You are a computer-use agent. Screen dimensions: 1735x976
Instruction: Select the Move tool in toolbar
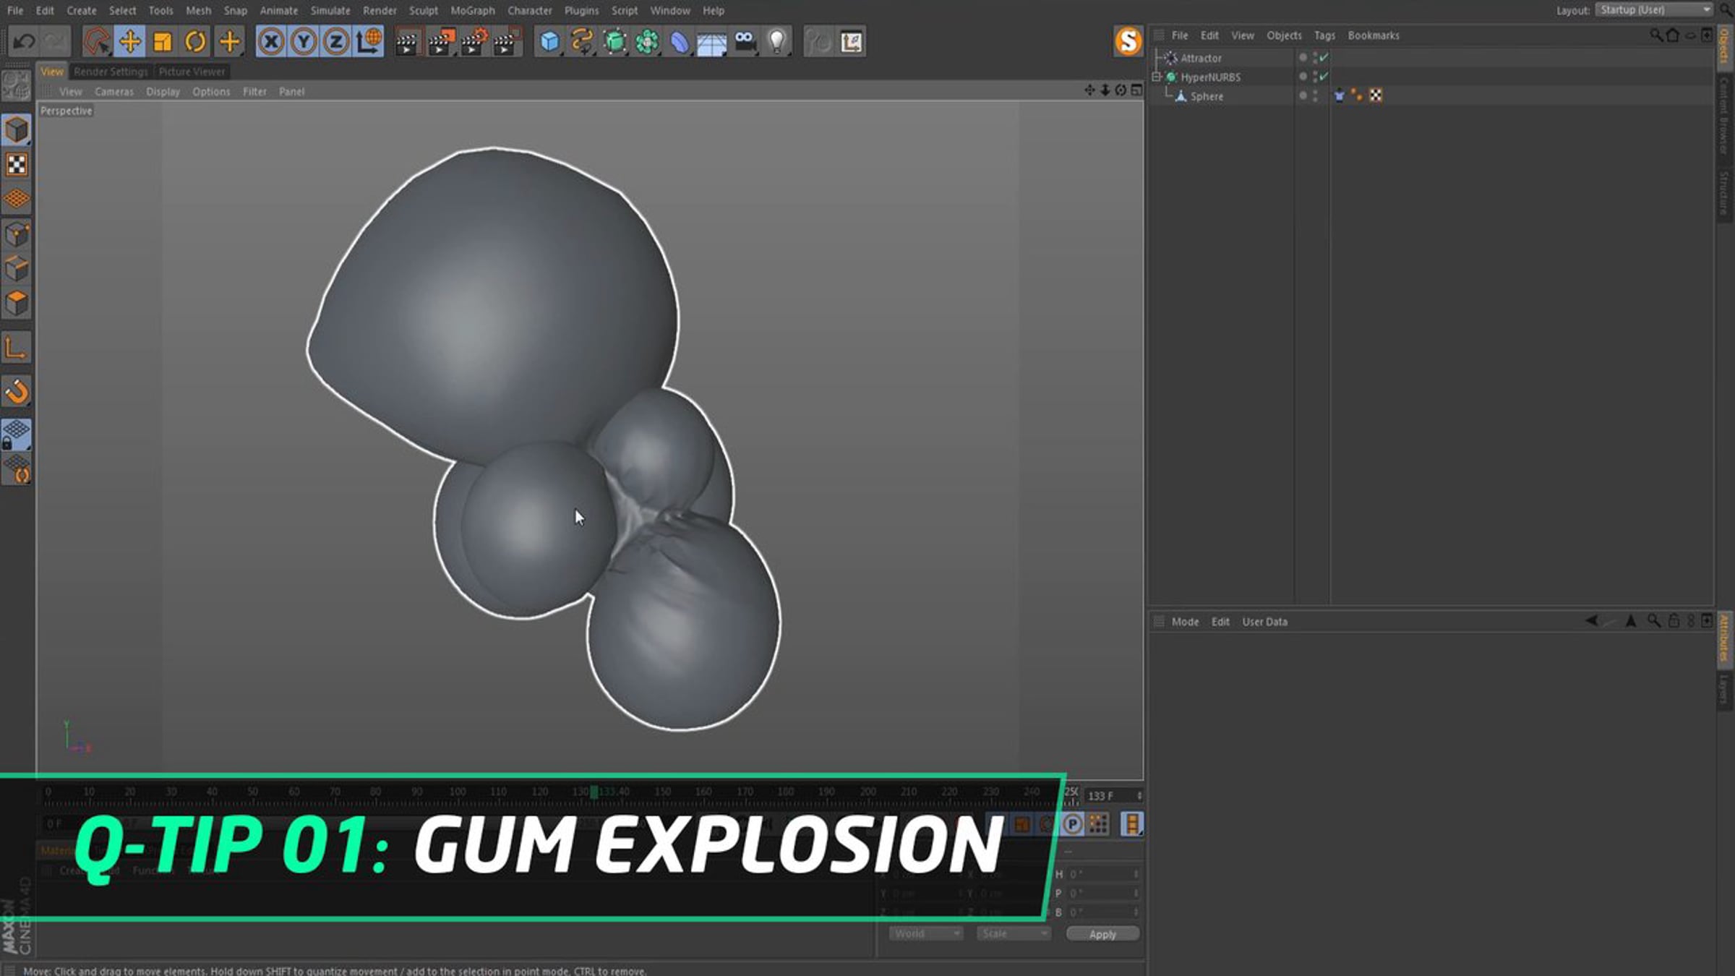(130, 42)
